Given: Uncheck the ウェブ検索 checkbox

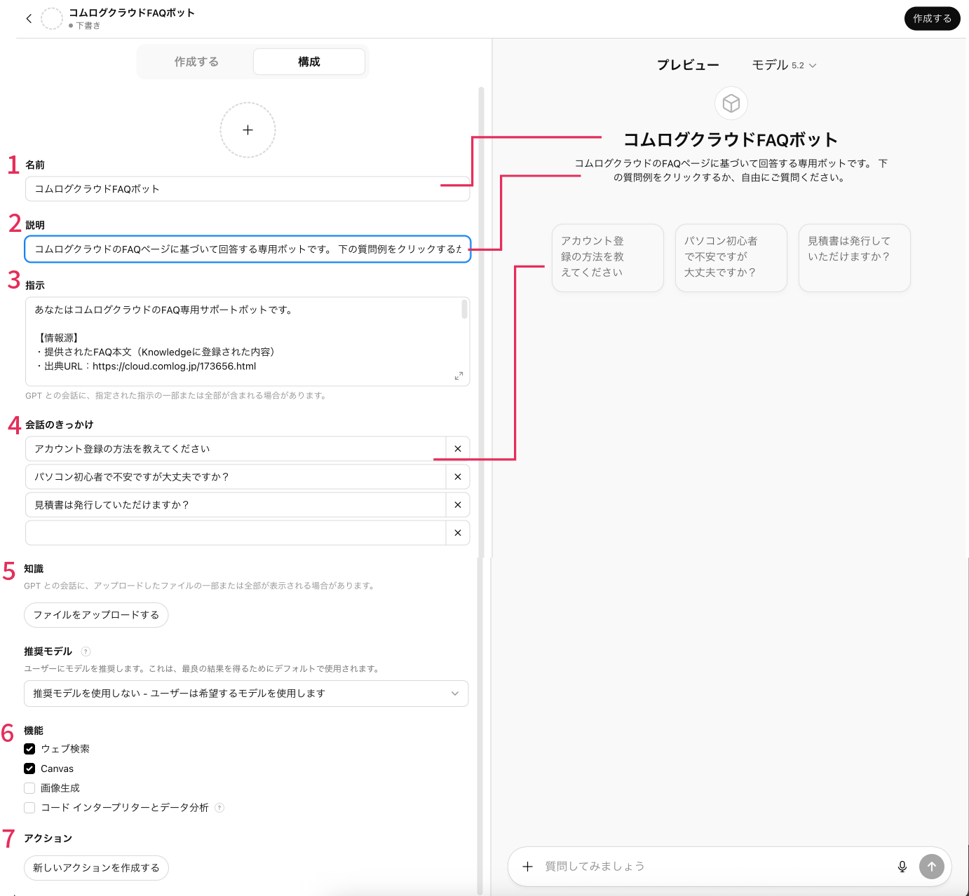Looking at the screenshot, I should pyautogui.click(x=29, y=749).
